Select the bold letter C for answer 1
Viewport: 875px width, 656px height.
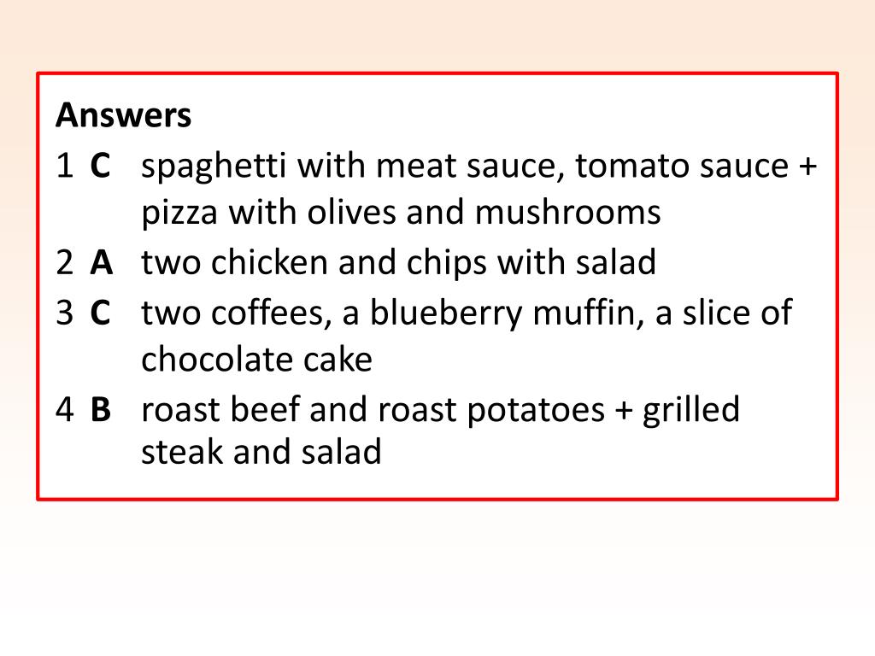coord(101,166)
